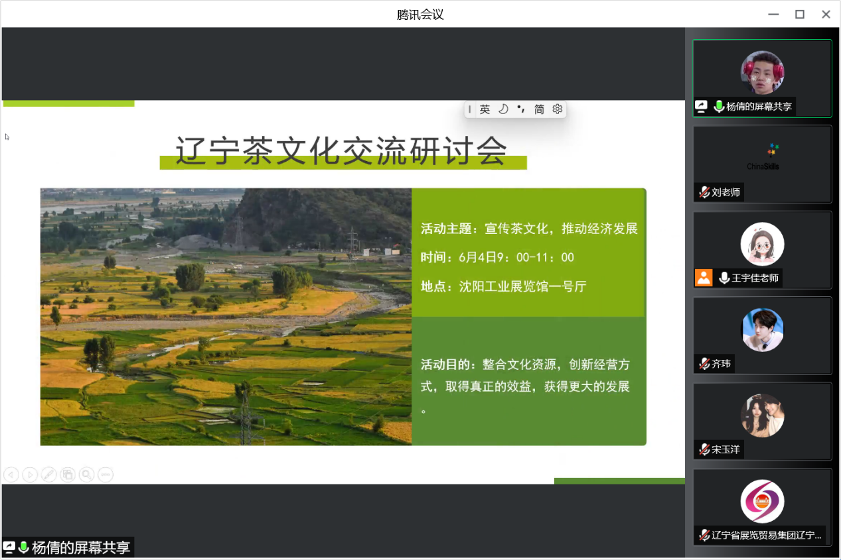Click the name label 宋玉洋
This screenshot has width=841, height=560.
point(726,449)
